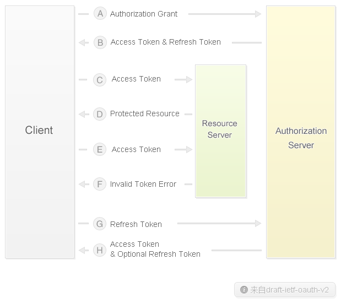
Task: Select the circled D step marker
Action: [x=100, y=114]
